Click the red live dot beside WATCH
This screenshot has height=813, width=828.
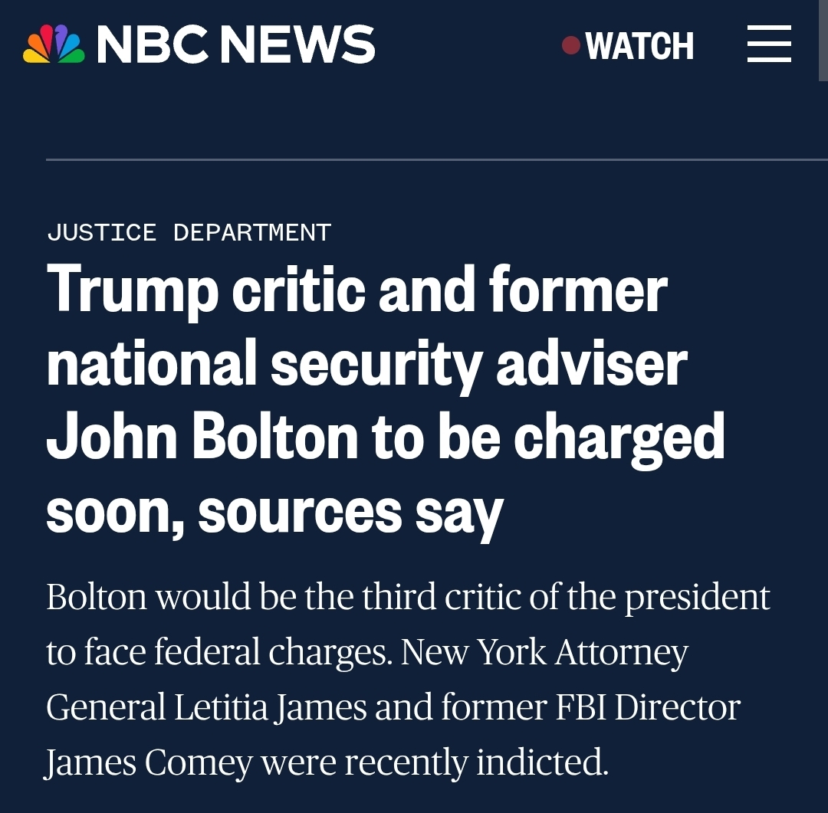click(570, 45)
